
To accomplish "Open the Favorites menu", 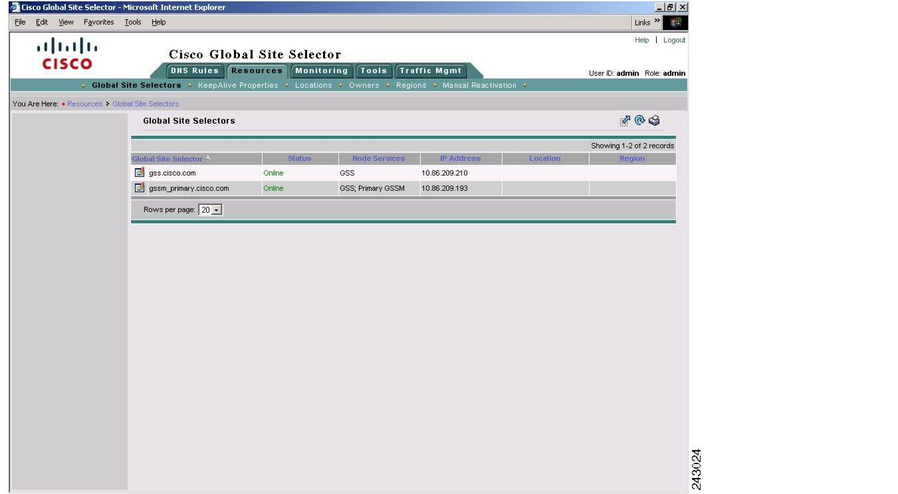I will point(98,22).
